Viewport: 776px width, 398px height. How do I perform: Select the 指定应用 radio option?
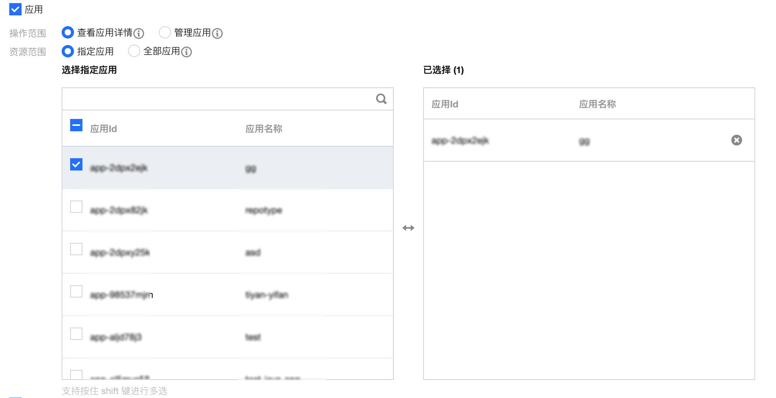tap(68, 51)
